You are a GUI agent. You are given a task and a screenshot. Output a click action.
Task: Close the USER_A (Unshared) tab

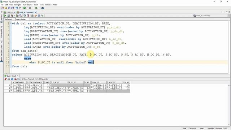(35, 12)
